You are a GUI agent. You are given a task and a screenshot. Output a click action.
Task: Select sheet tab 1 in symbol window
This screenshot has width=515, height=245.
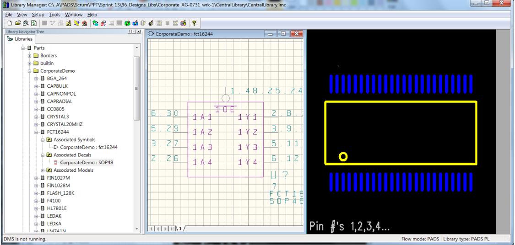180,229
